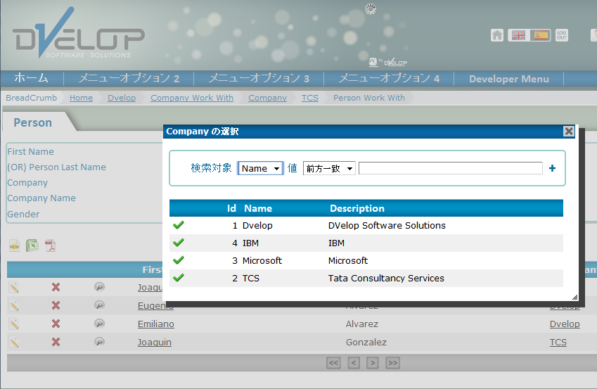The width and height of the screenshot is (597, 389).
Task: Delete the first grid row with red X
Action: (56, 287)
